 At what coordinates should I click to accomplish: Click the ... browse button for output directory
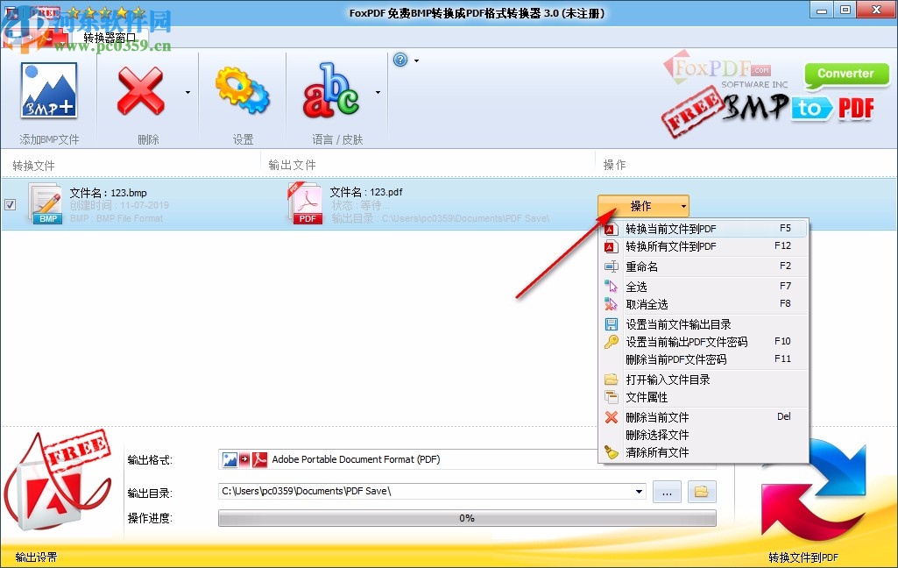pos(666,492)
